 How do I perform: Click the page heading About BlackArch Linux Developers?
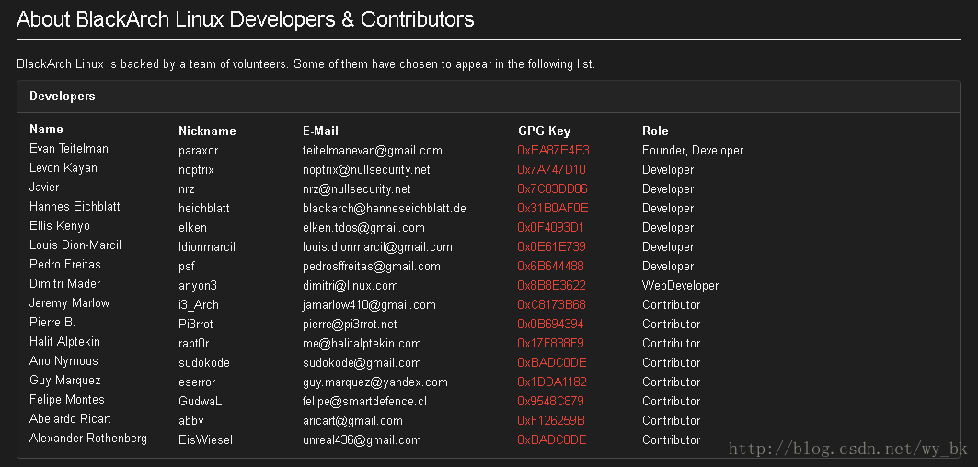point(245,19)
